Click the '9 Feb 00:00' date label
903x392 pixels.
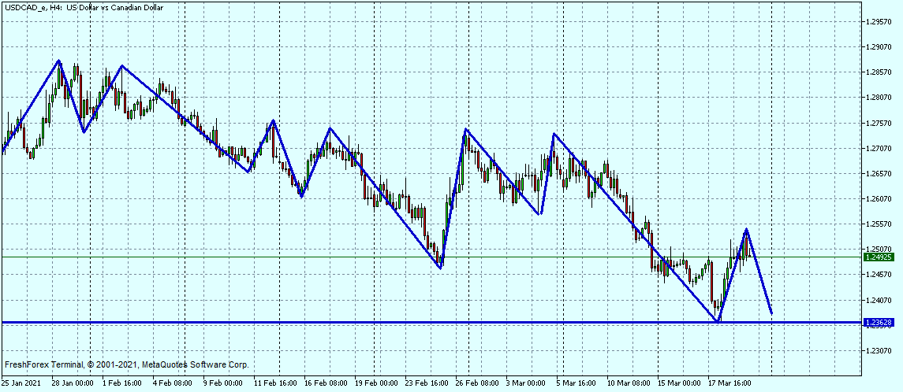click(224, 383)
